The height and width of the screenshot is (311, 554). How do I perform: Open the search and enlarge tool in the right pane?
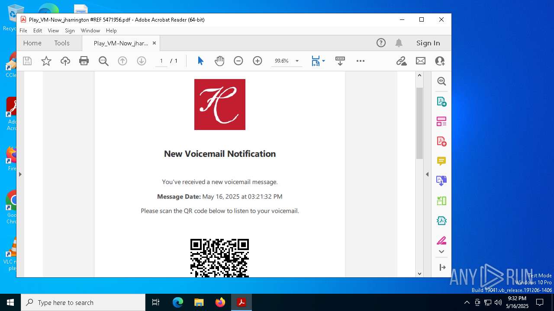tap(441, 81)
